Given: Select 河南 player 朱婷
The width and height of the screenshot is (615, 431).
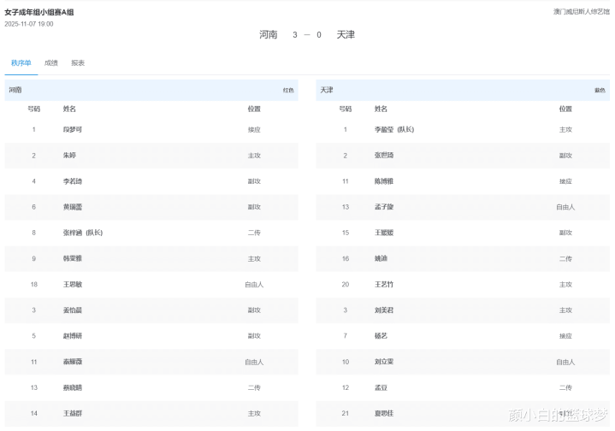Looking at the screenshot, I should [x=69, y=156].
